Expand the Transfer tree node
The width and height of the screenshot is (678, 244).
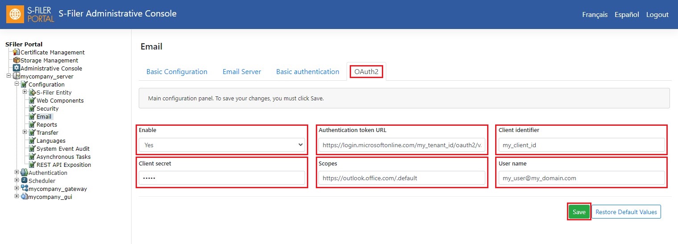pos(25,132)
